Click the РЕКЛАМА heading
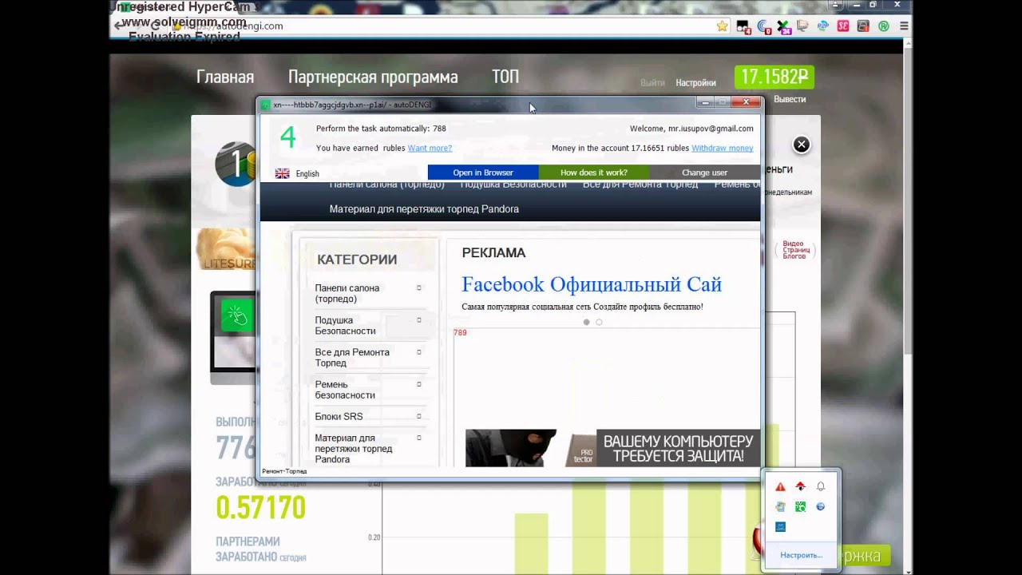Viewport: 1022px width, 575px height. tap(493, 252)
